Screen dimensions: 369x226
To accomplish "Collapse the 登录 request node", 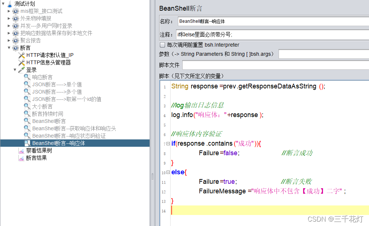I will 15,70.
